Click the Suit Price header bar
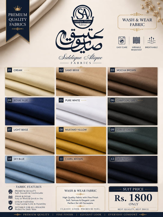The image size is (163, 217). pos(133,189)
